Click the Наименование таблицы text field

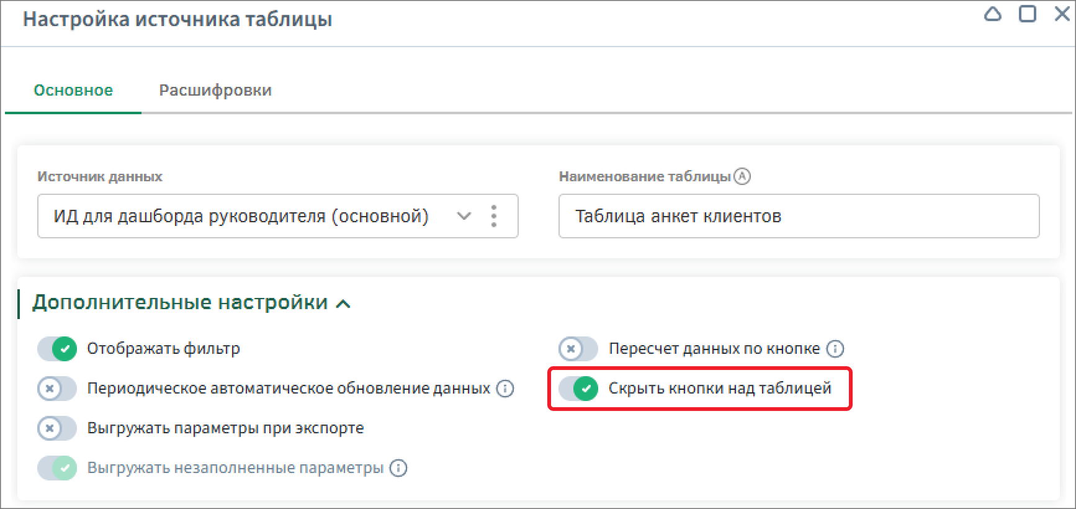798,216
